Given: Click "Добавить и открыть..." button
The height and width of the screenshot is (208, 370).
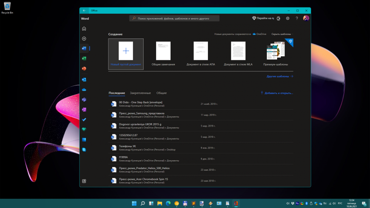Looking at the screenshot, I should coord(277,93).
